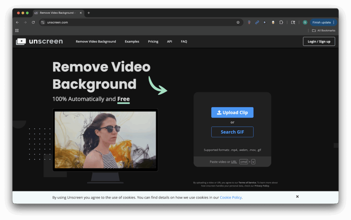Go back with the browser back arrow

[18, 22]
